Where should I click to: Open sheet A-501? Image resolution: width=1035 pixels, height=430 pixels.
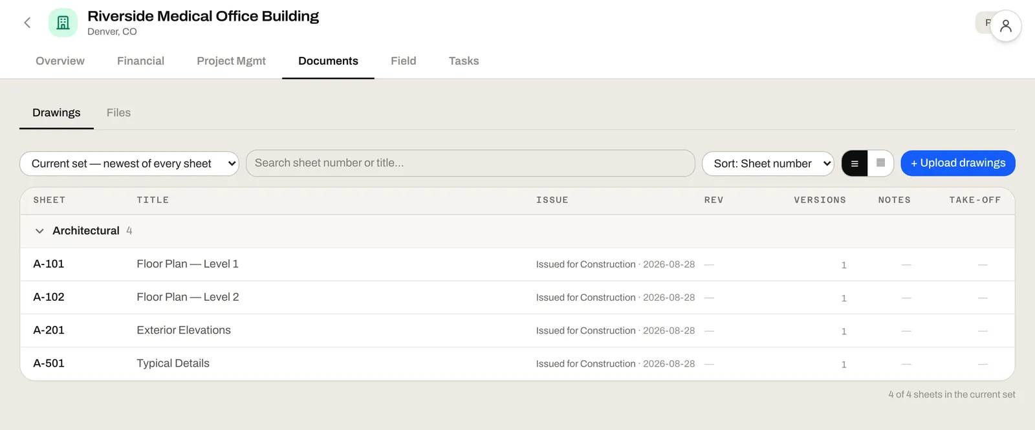[49, 363]
